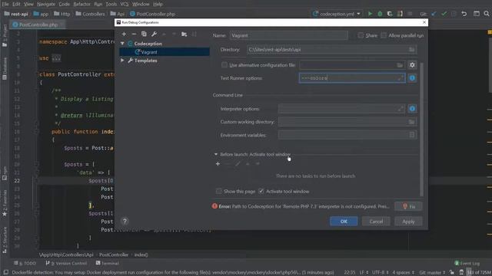The width and height of the screenshot is (492, 276).
Task: Browse for alternative configuration file
Action: 400,65
